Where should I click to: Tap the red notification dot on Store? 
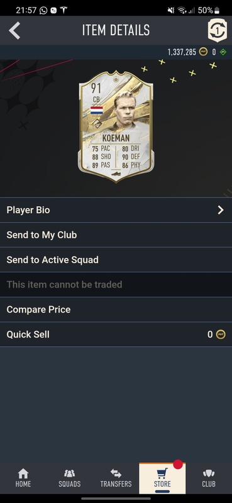[x=178, y=464]
